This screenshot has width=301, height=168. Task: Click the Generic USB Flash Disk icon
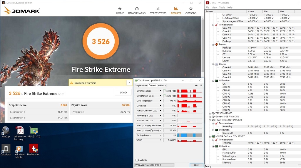point(213,116)
